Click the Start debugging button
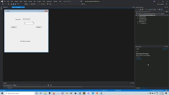 pos(43,4)
